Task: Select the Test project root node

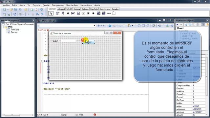Action: [20, 24]
